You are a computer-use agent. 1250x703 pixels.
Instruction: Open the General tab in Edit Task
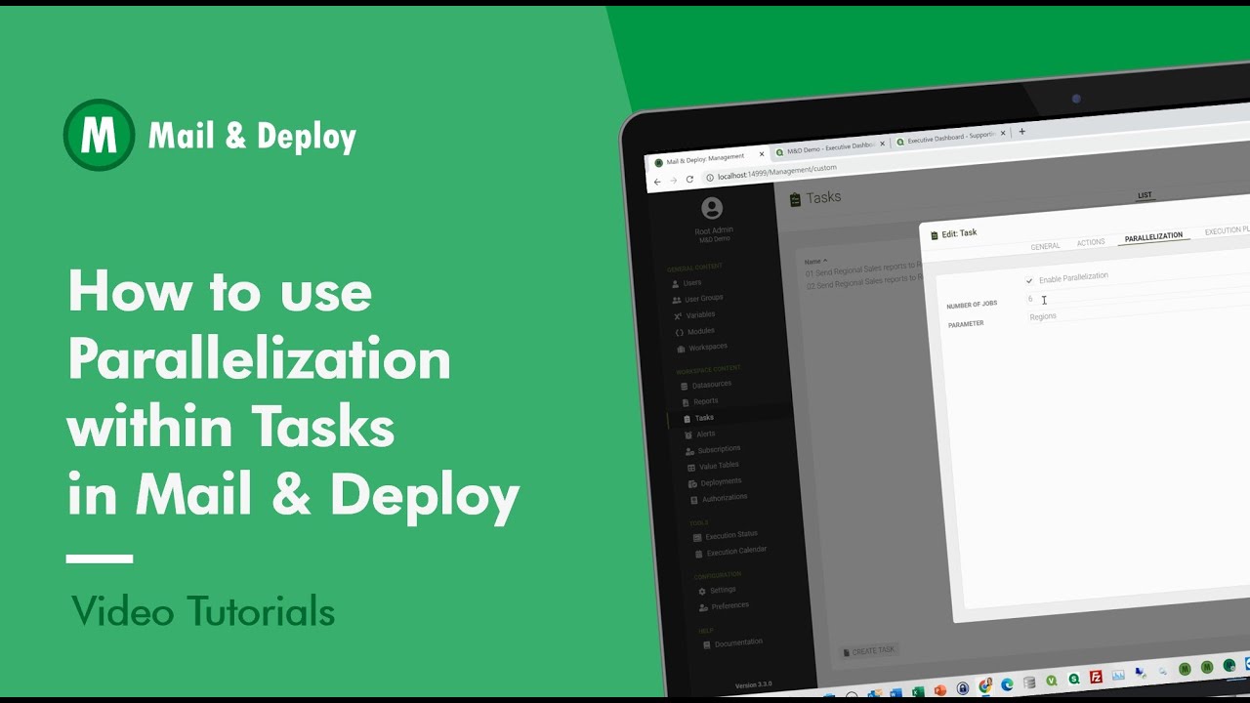[x=1045, y=246]
